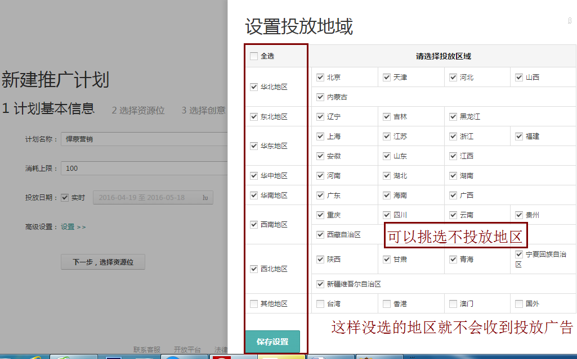Enable the 其他地区 region checkbox
Screen dimensions: 577x359
pyautogui.click(x=254, y=304)
